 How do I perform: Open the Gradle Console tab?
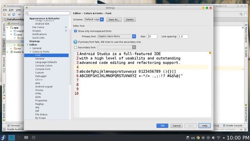tap(232, 125)
